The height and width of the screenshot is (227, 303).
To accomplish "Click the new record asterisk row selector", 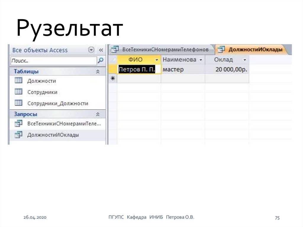I will (113, 78).
